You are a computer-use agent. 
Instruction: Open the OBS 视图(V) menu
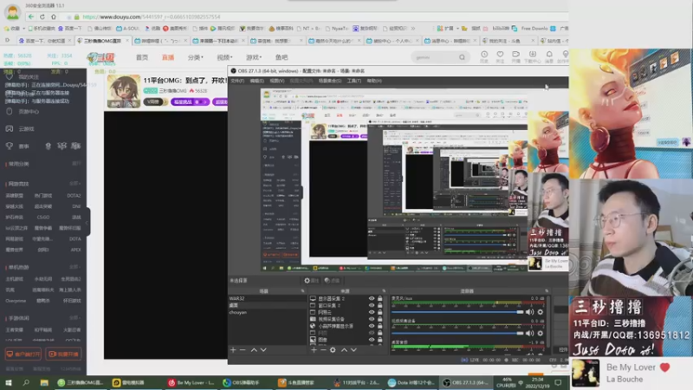tap(277, 81)
